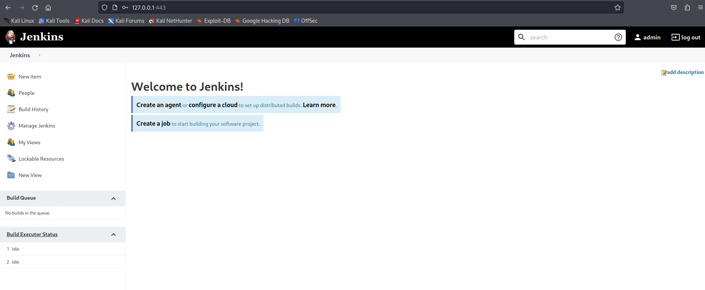
Task: Bookmark this page with star icon
Action: 618,7
